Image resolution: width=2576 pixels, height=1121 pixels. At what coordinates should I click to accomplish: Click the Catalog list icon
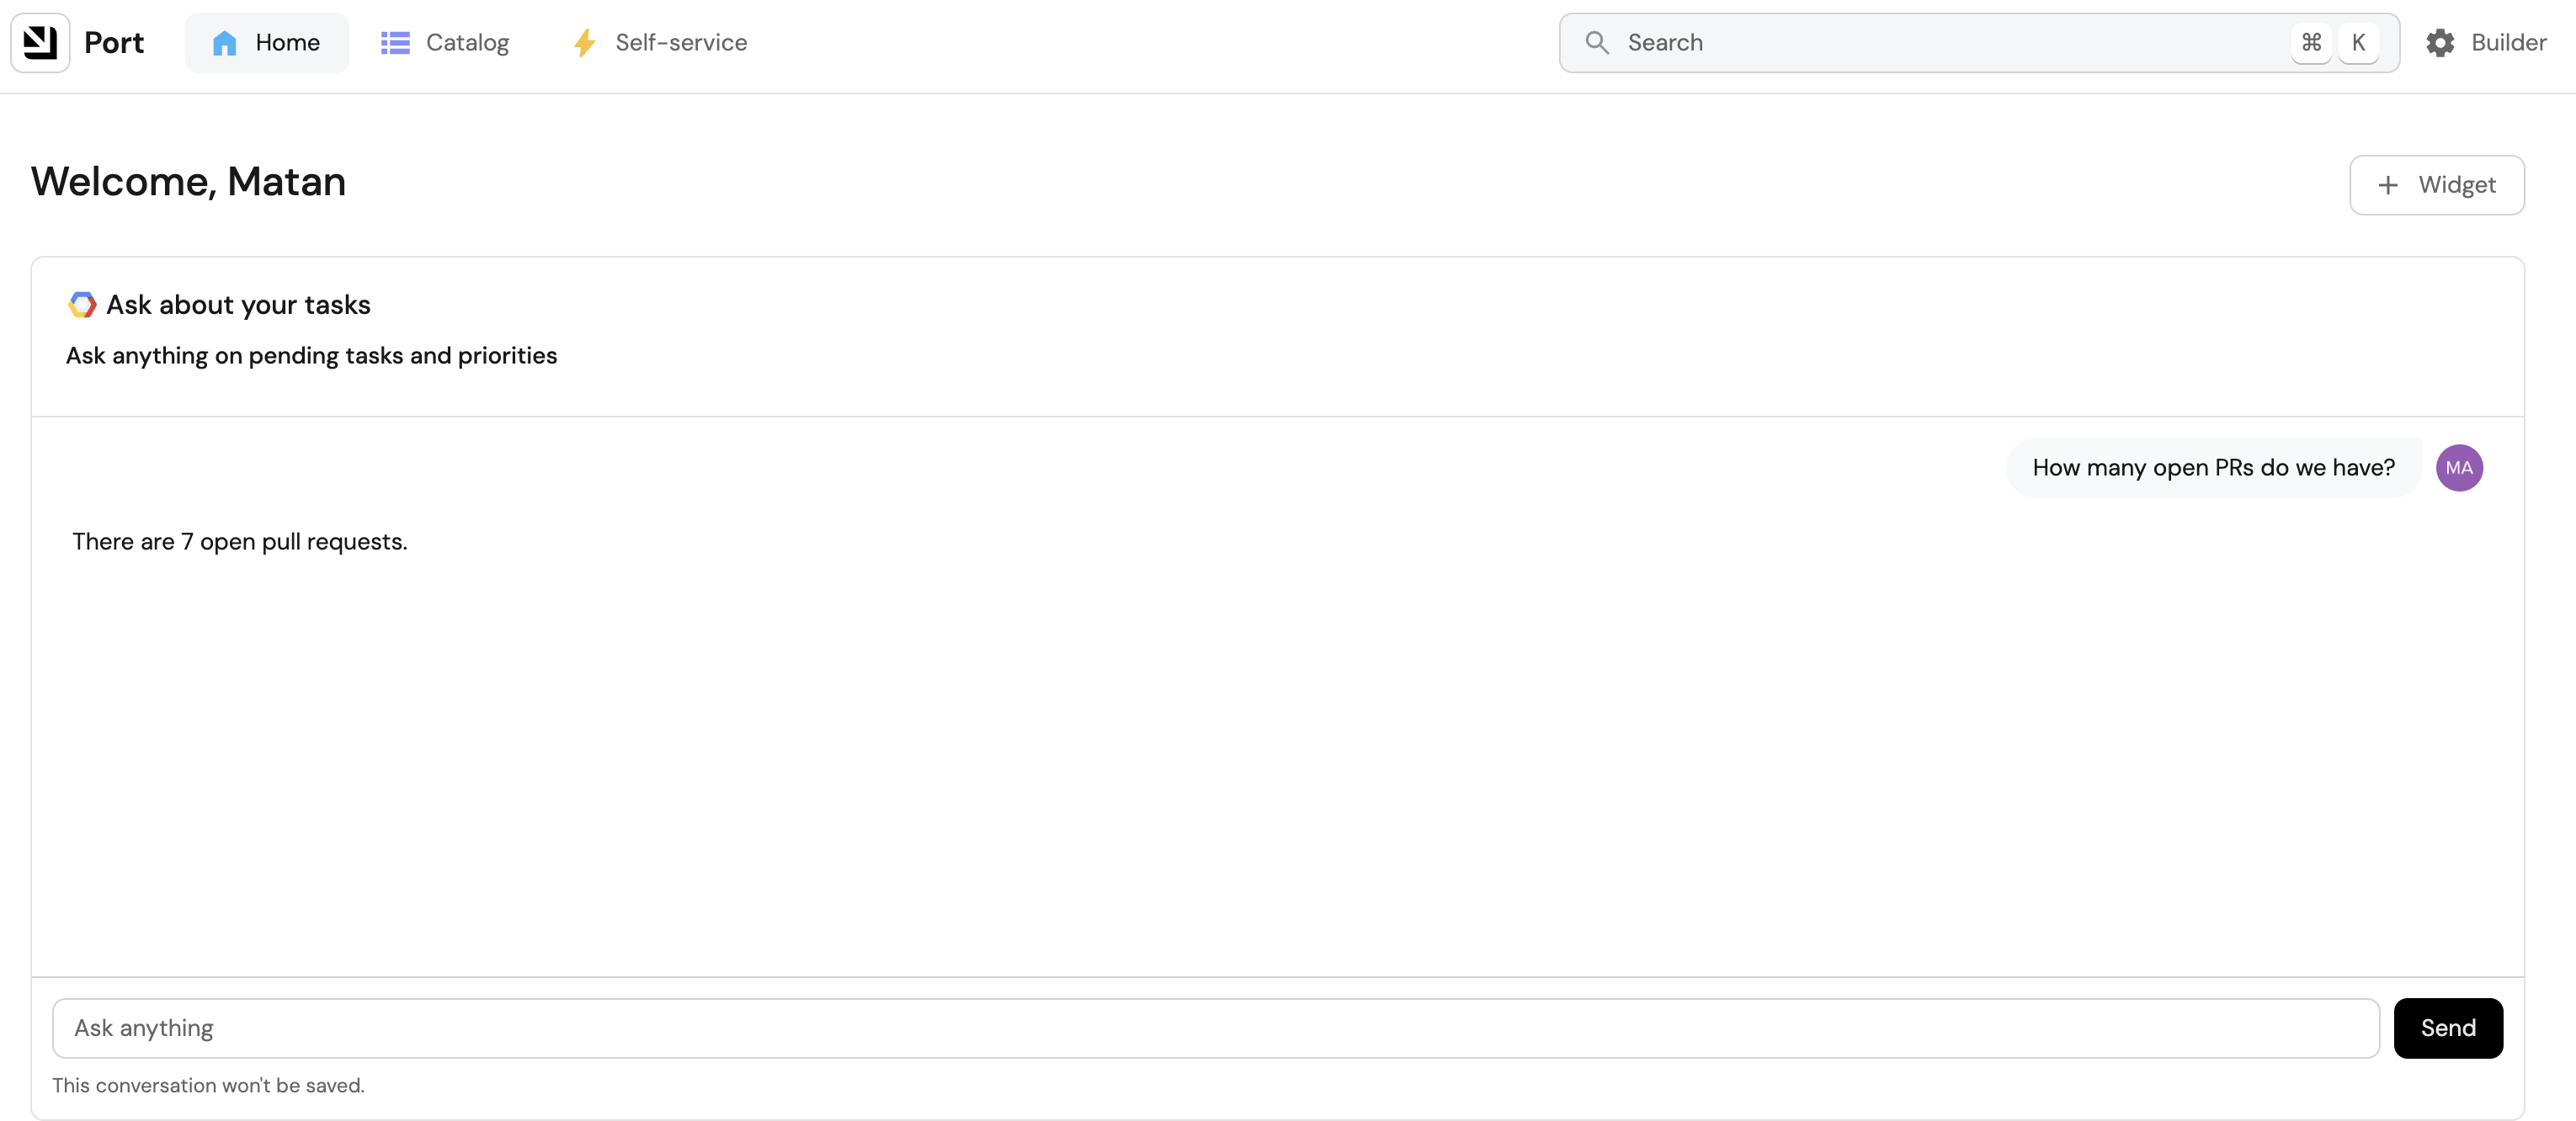click(395, 43)
